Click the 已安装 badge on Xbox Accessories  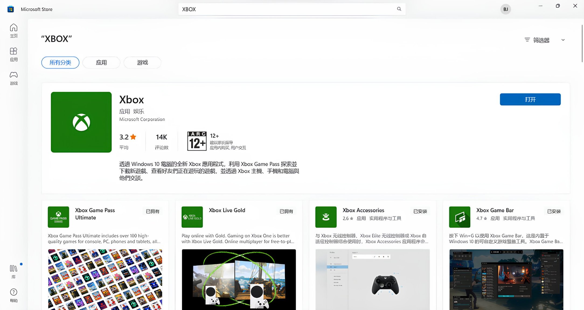click(x=420, y=211)
